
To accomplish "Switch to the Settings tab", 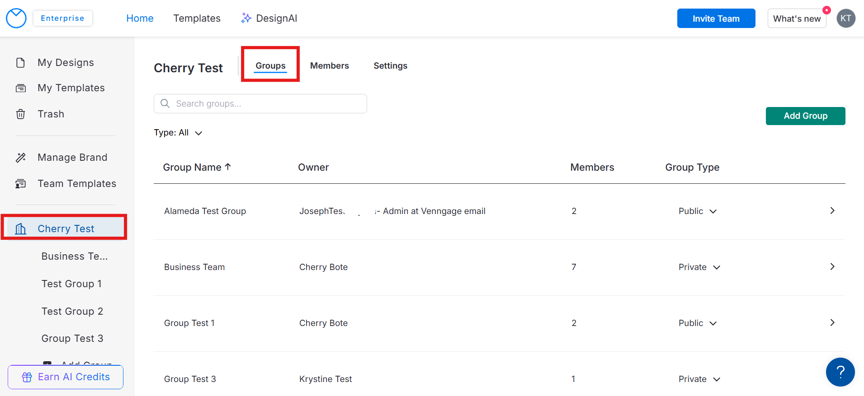I will [x=390, y=65].
